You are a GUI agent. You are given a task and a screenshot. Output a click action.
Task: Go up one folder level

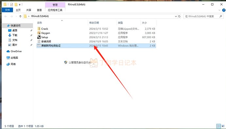(x=20, y=16)
